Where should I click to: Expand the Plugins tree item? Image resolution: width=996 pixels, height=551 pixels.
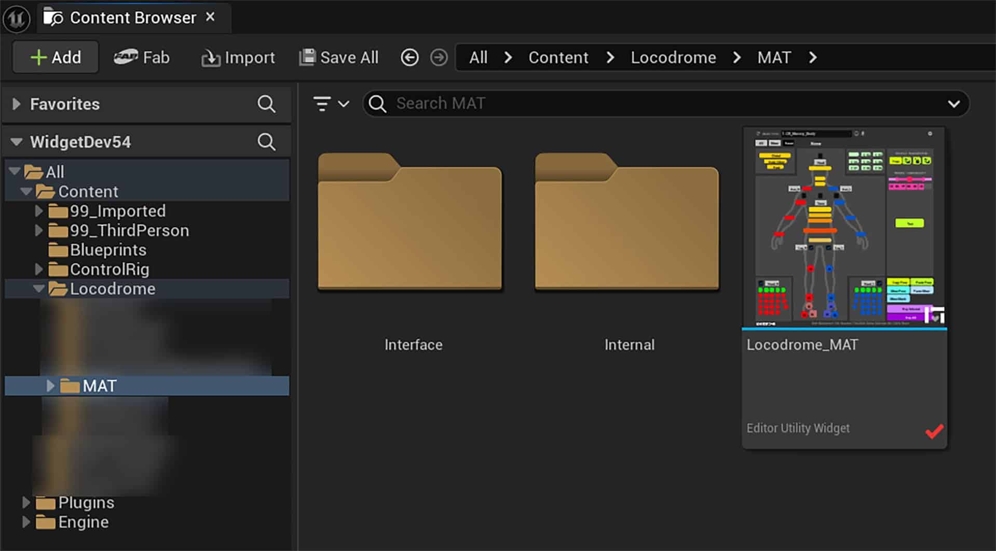[x=27, y=502]
